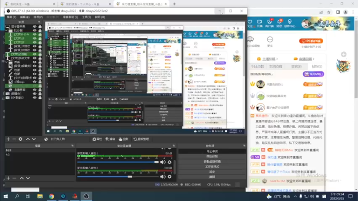
Task: Enable 工作室模式 button
Action: tap(212, 167)
